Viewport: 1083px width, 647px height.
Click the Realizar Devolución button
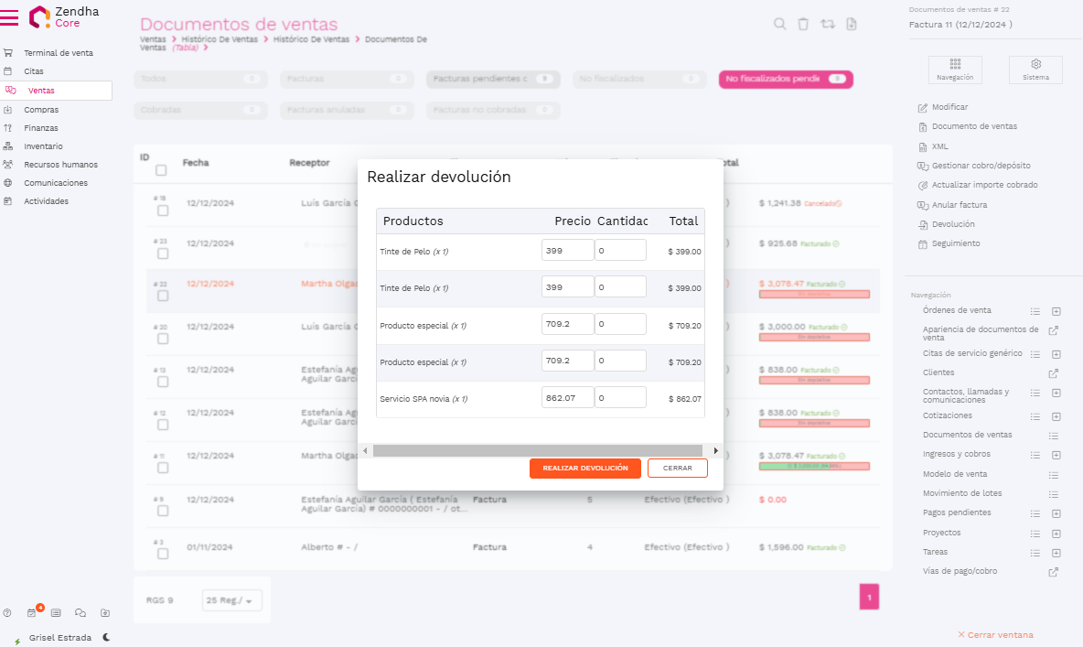point(584,468)
